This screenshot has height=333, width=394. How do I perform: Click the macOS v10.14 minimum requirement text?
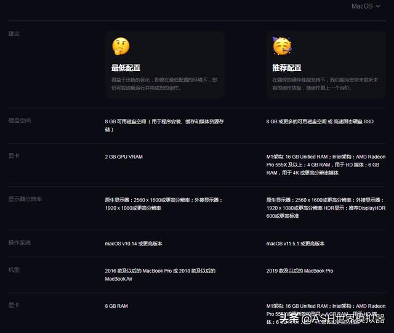tap(134, 244)
